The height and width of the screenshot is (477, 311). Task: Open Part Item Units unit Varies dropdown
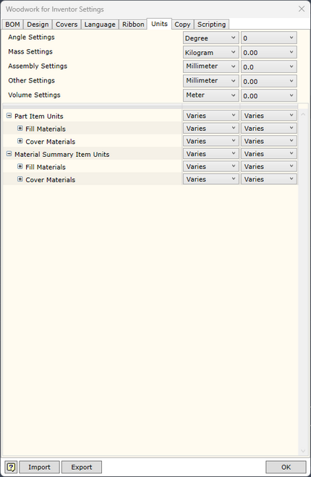tap(211, 116)
